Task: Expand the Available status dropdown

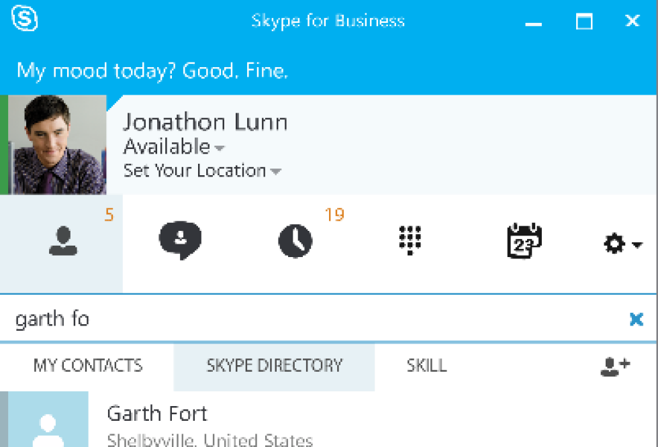Action: tap(220, 148)
